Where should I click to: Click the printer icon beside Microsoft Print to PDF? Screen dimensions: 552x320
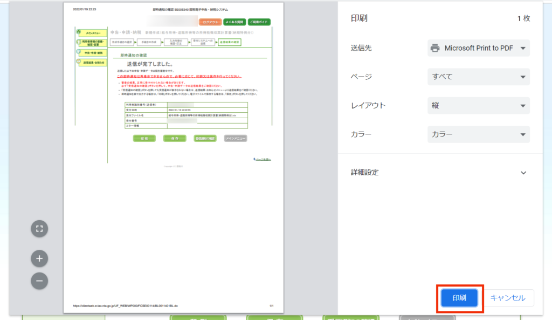pos(435,48)
